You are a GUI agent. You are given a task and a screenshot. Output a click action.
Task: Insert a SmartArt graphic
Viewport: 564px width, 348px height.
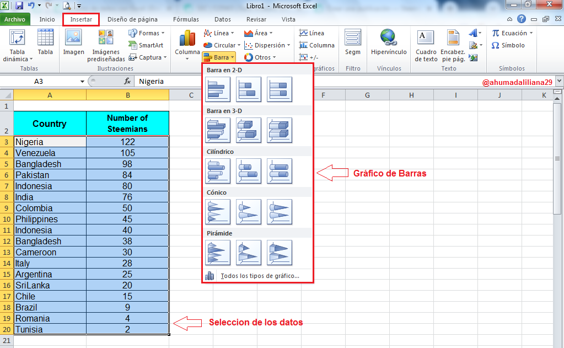click(x=146, y=45)
